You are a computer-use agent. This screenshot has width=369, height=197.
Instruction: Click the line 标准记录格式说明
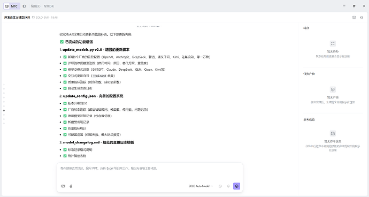pyautogui.click(x=80, y=150)
